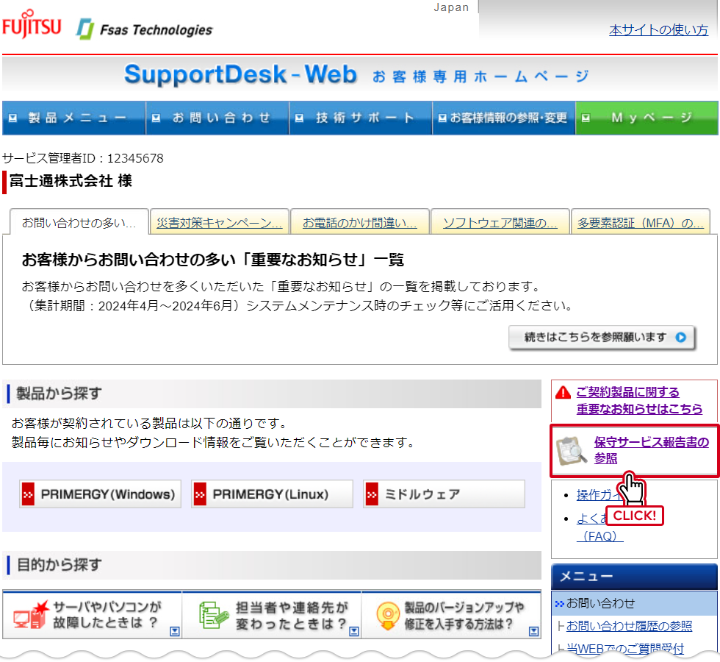Screen dimensions: 720x662
Task: Open 製品のバージョンアップや修正を入手する方法は？ panel
Action: 451,615
